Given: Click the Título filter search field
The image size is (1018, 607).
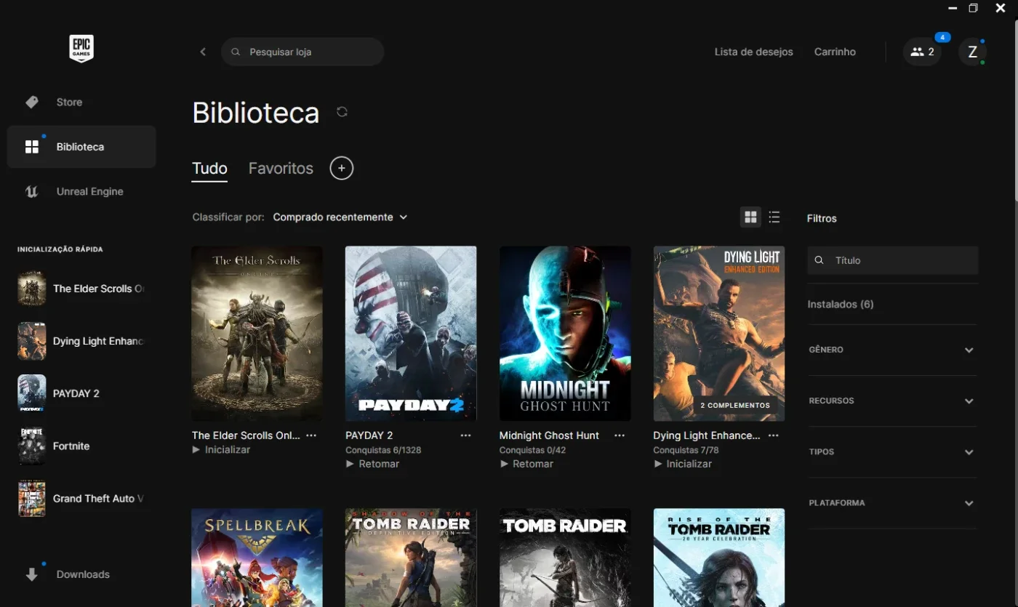Looking at the screenshot, I should pos(892,260).
